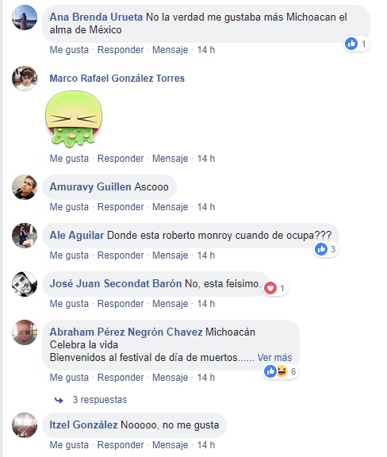
Task: Expand Abraham's comment with Ver más
Action: click(x=274, y=357)
